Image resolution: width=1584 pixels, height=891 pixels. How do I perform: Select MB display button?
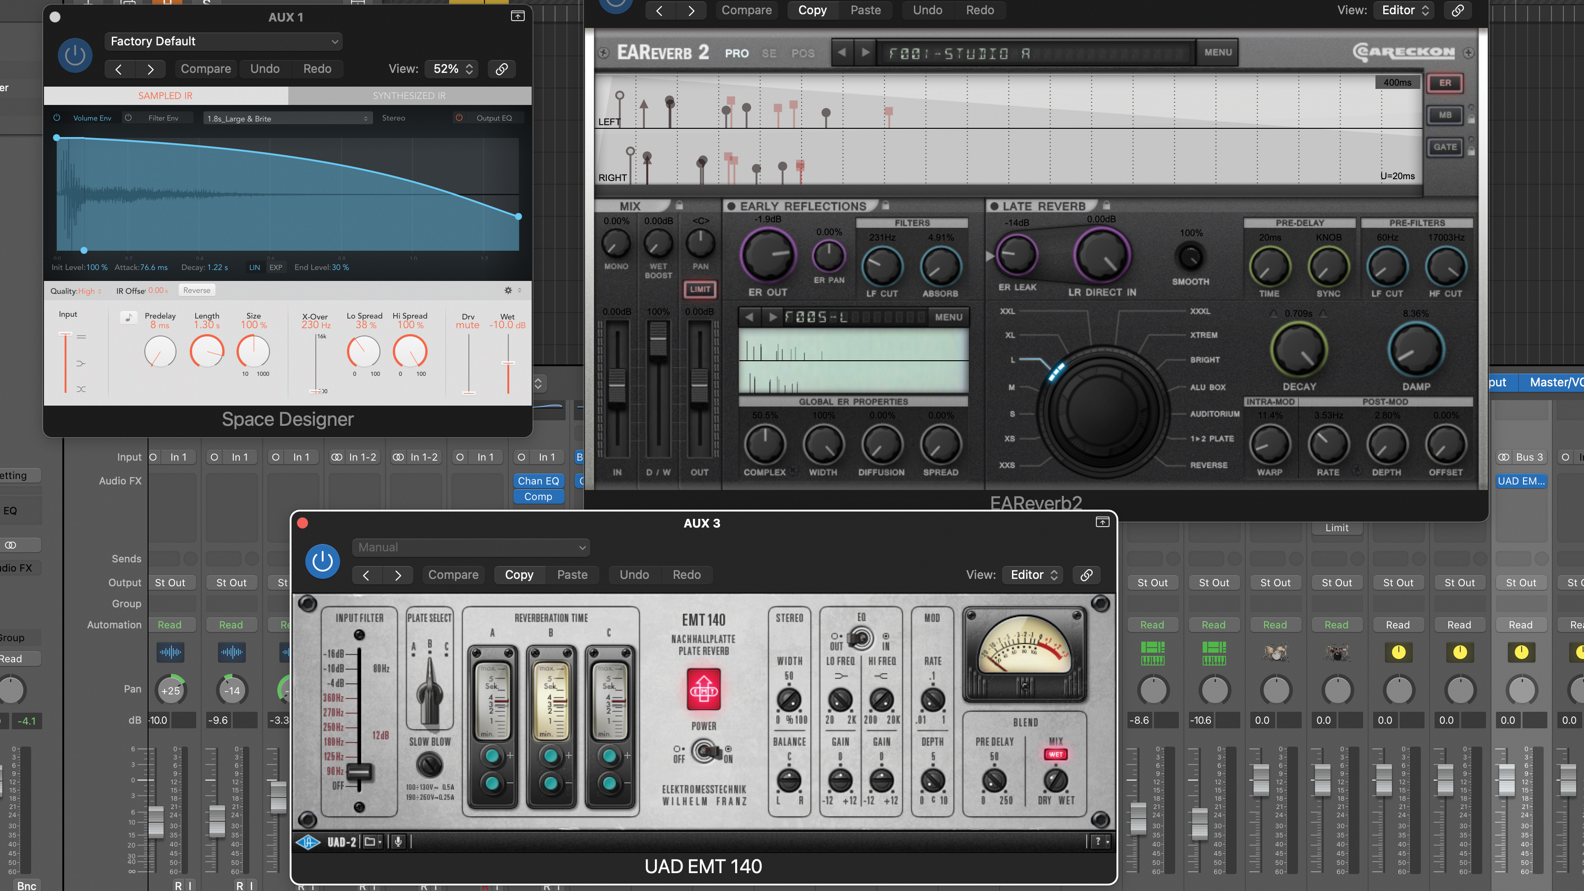point(1444,115)
